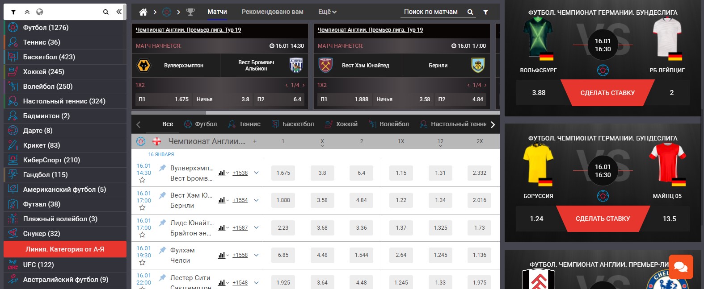This screenshot has height=289, width=704.
Task: Open the Ещё dropdown menu
Action: point(327,12)
